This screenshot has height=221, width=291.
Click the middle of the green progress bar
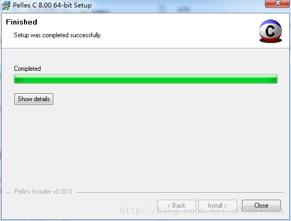pyautogui.click(x=146, y=79)
